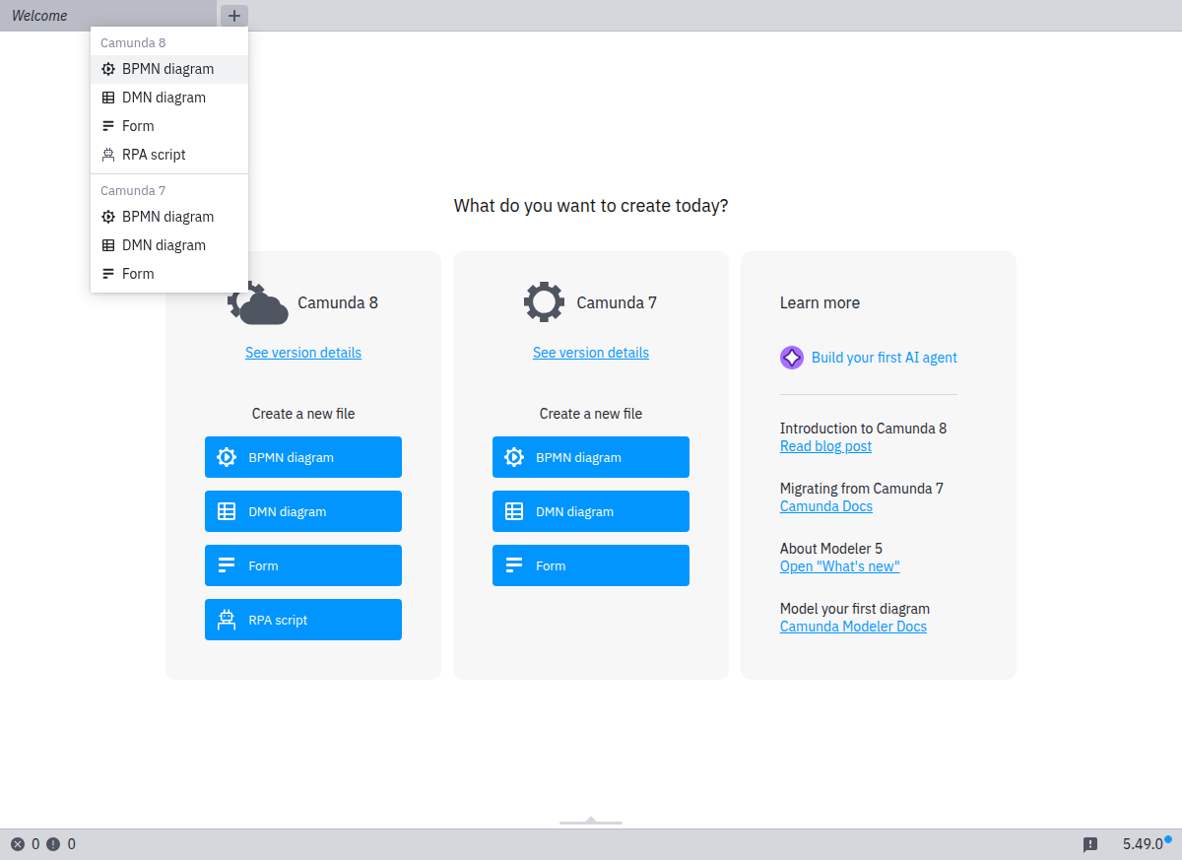Click table icon beside Camunda 8 DMN menu entry
This screenshot has width=1182, height=860.
(x=108, y=98)
